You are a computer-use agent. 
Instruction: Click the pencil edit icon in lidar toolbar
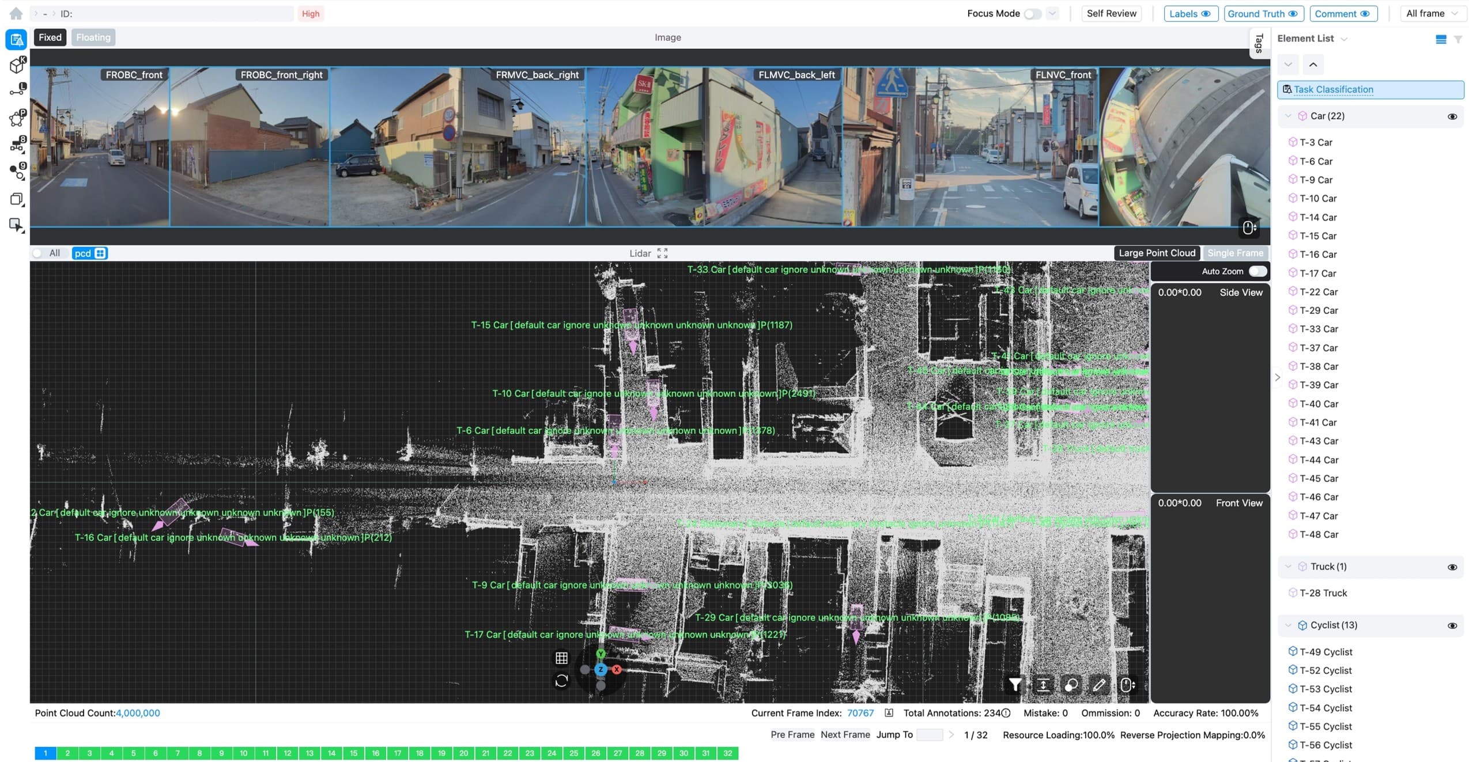tap(1099, 684)
